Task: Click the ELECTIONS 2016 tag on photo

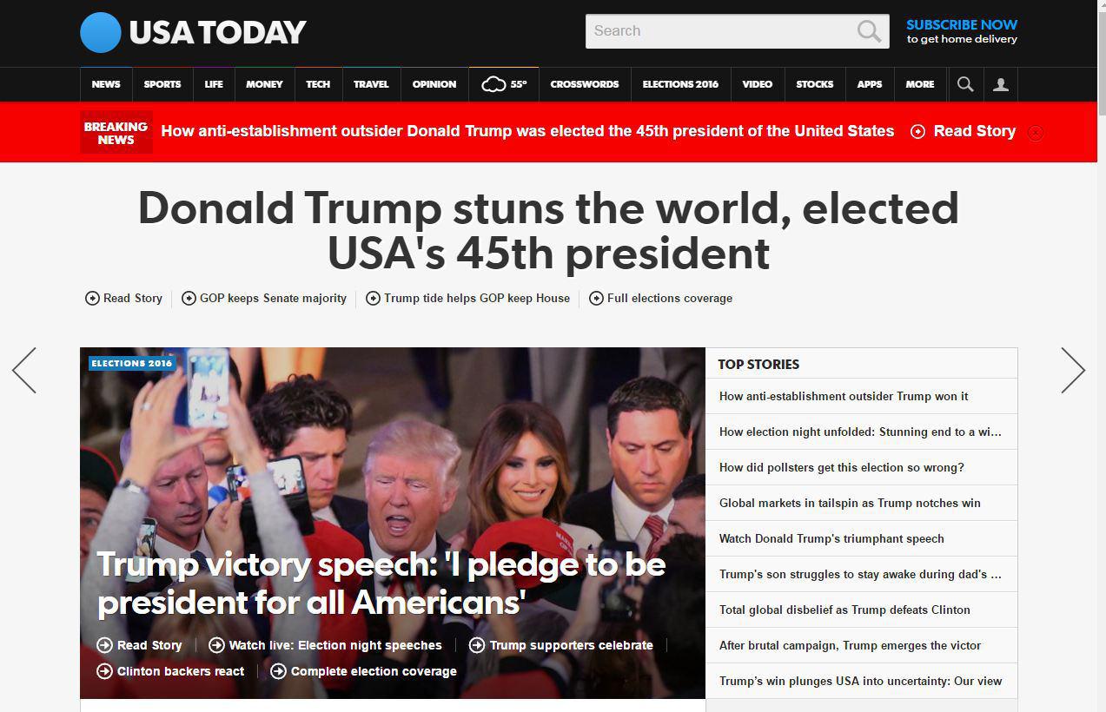Action: click(131, 363)
